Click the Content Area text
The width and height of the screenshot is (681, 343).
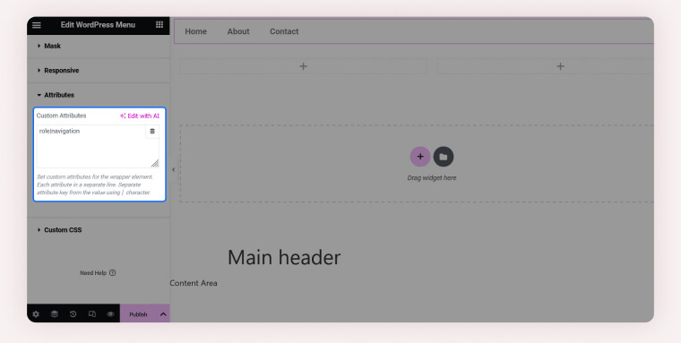(194, 283)
